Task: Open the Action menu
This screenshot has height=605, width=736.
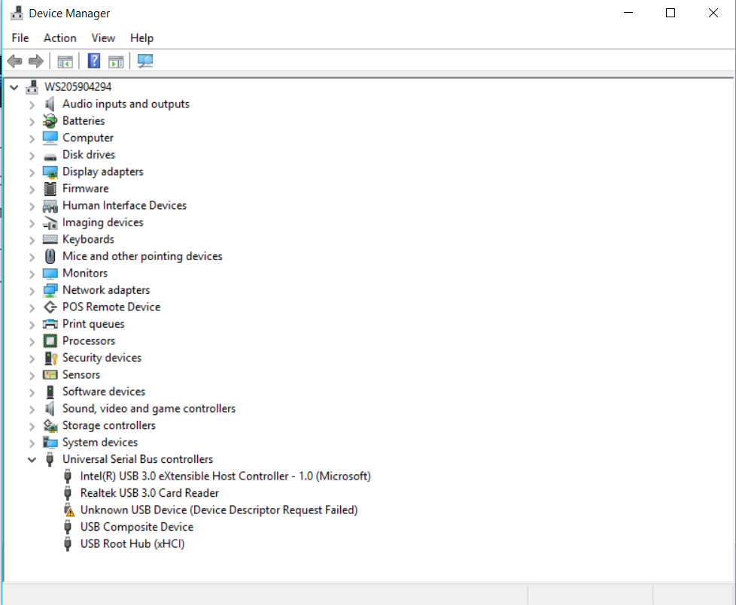Action: coord(59,38)
